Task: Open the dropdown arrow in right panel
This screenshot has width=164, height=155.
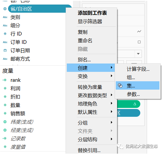Action: click(138, 54)
